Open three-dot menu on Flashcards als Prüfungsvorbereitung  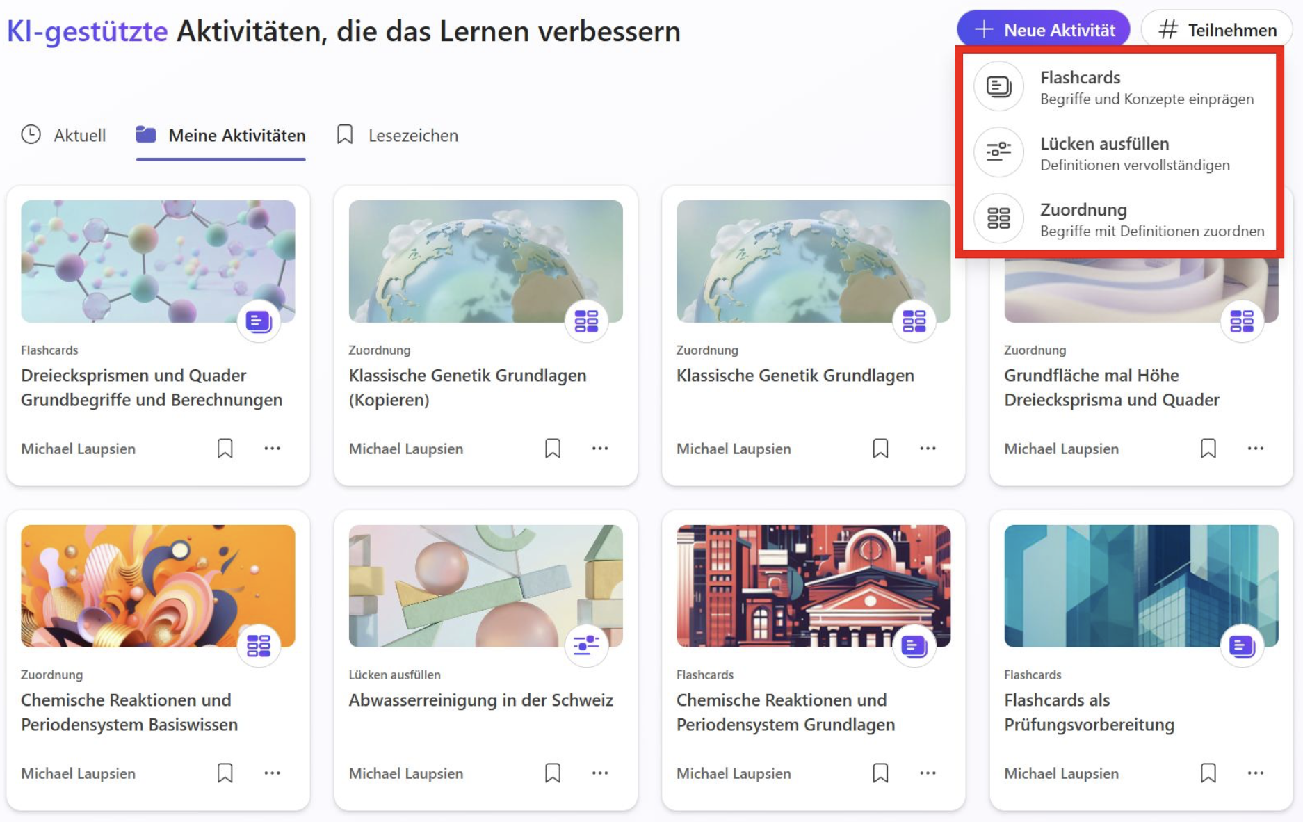[x=1256, y=773]
